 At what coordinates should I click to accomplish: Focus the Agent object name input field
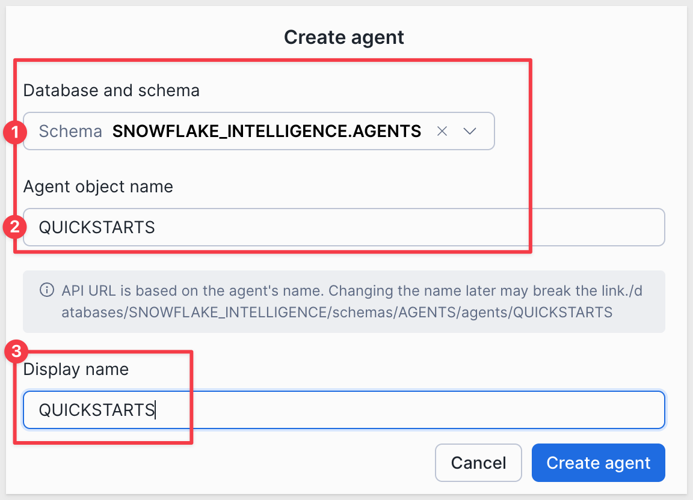343,227
